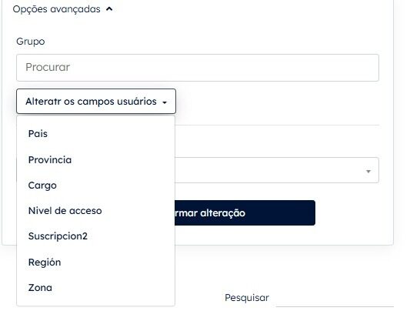Select the Cargo option
This screenshot has height=331, width=410.
42,186
